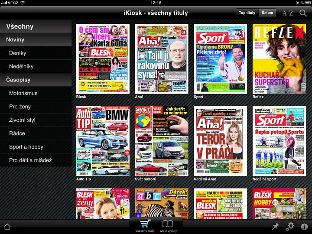The width and height of the screenshot is (312, 234).
Task: Open the Blesk newspaper cover
Action: tap(103, 59)
